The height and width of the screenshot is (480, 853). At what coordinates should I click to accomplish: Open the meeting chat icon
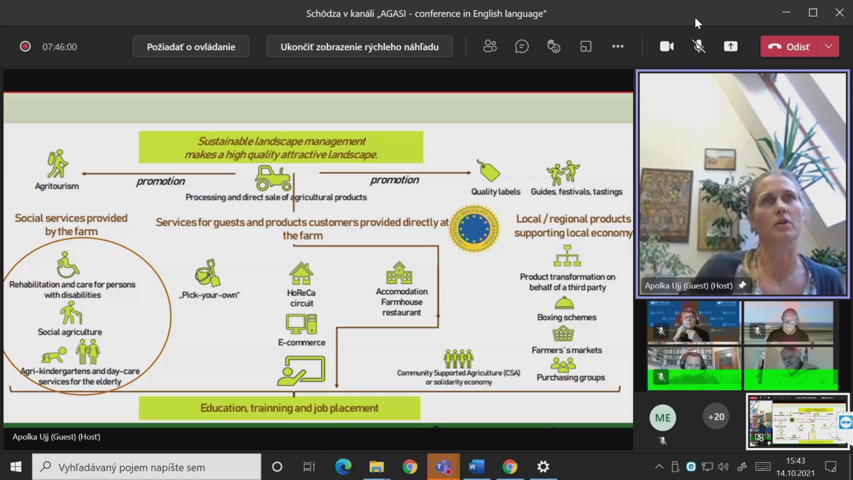tap(522, 47)
